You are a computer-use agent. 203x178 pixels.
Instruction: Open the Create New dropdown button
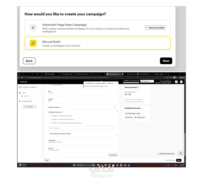click(29, 107)
